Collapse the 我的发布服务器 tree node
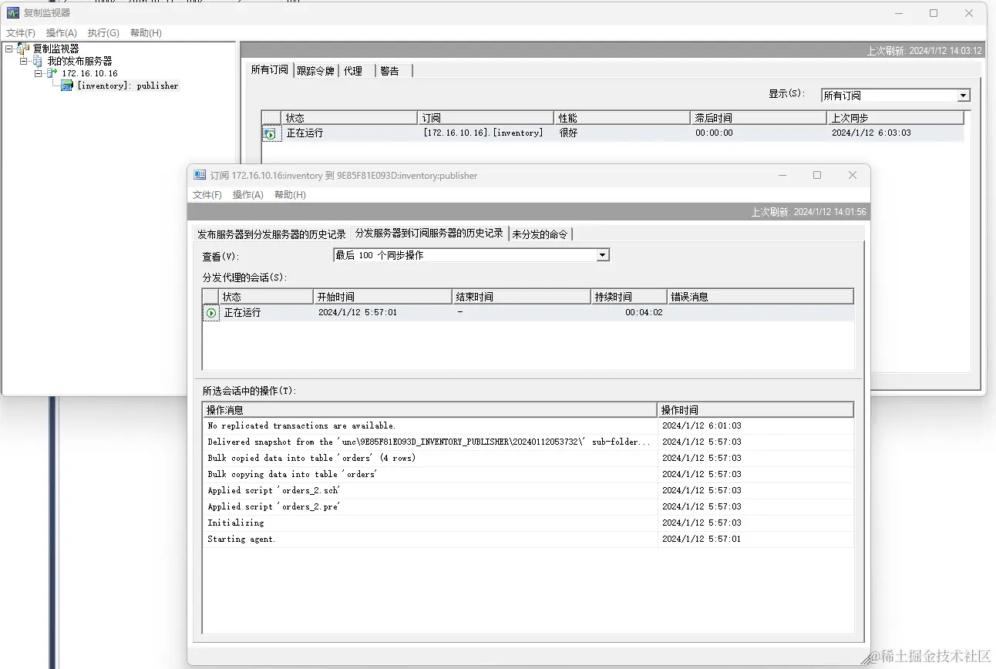This screenshot has height=669, width=996. [23, 61]
